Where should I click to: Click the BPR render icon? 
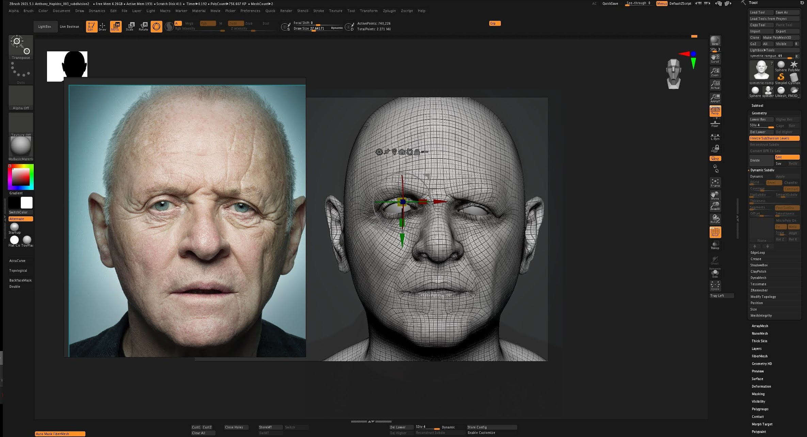tap(715, 41)
